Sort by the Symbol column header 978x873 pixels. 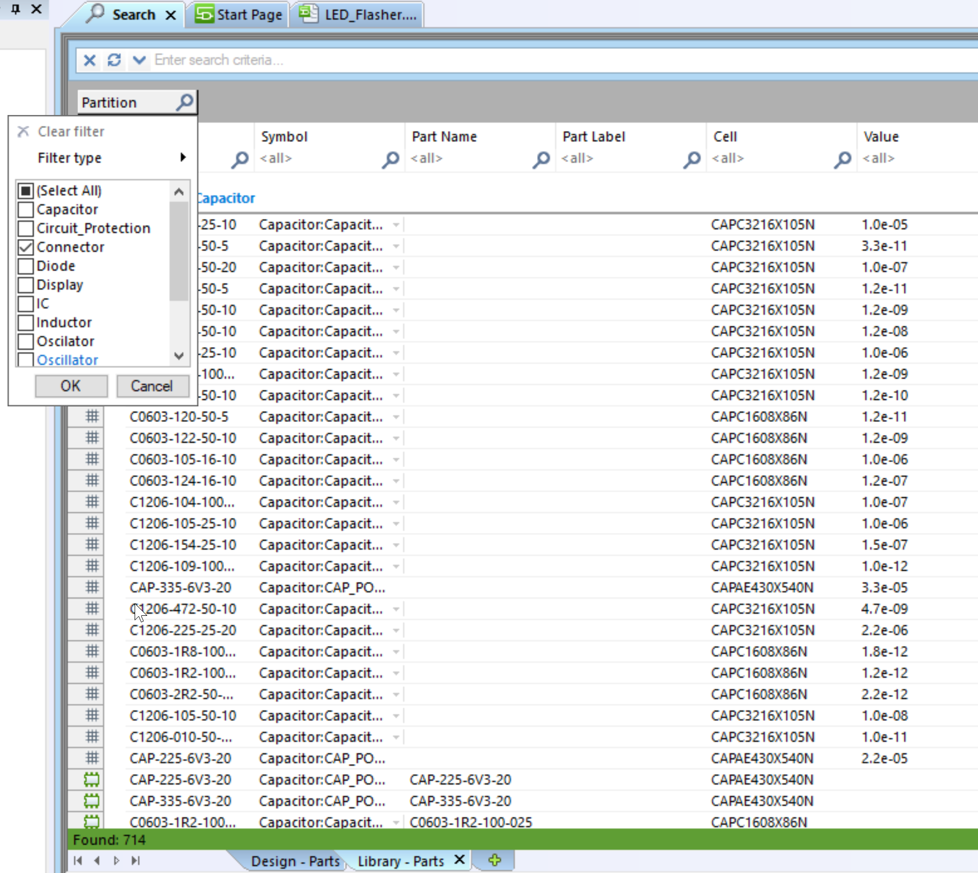click(x=284, y=137)
